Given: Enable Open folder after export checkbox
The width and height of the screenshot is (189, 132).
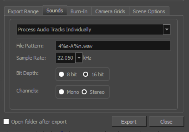Looking at the screenshot, I should pyautogui.click(x=6, y=122).
